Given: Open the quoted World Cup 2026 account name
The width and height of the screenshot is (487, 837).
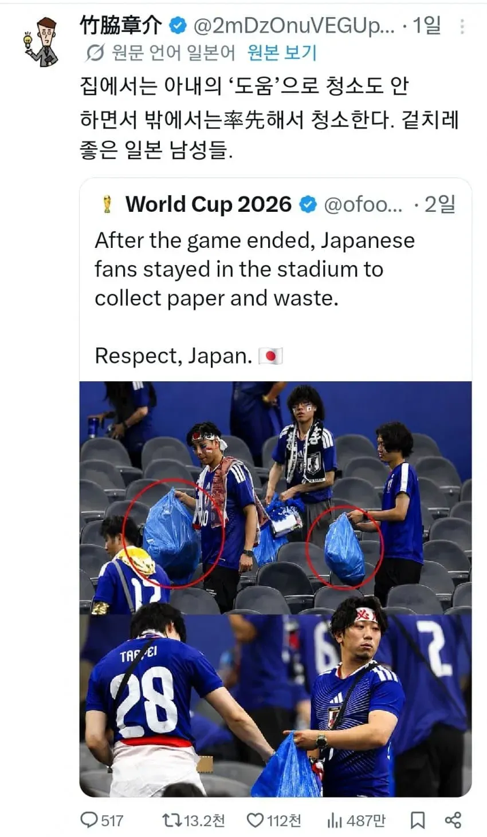Looking at the screenshot, I should coord(209,204).
